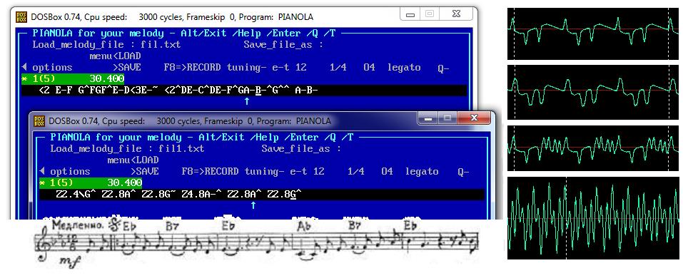Open options in the front PIANOLA window
683x278 pixels.
[x=70, y=171]
